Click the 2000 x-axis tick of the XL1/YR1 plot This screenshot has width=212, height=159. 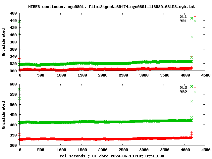tap(103, 75)
